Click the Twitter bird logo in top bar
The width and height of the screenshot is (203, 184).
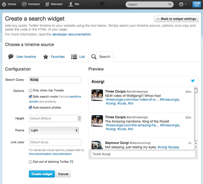click(102, 4)
